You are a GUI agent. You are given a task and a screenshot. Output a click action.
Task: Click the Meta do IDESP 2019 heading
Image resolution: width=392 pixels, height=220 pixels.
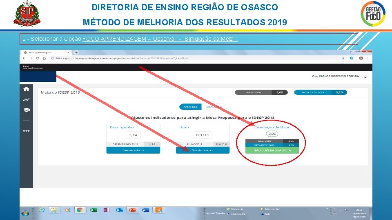(60, 92)
